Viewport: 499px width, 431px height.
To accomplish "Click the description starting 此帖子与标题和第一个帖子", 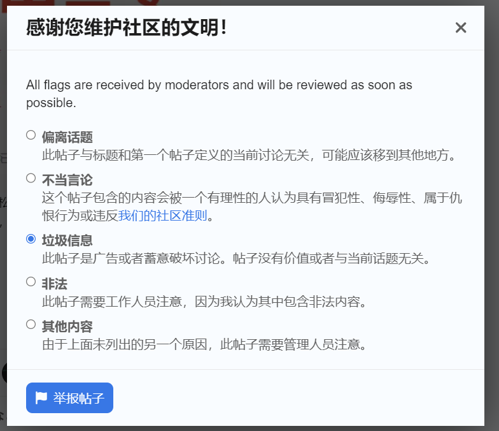I will (248, 156).
